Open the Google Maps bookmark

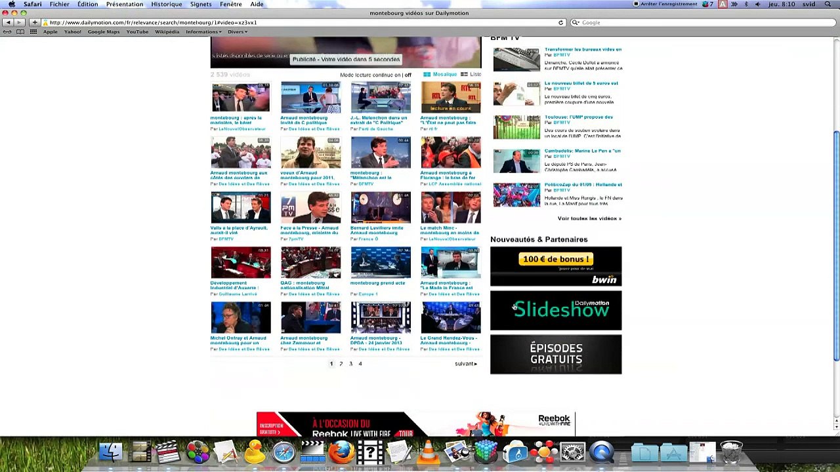click(104, 31)
